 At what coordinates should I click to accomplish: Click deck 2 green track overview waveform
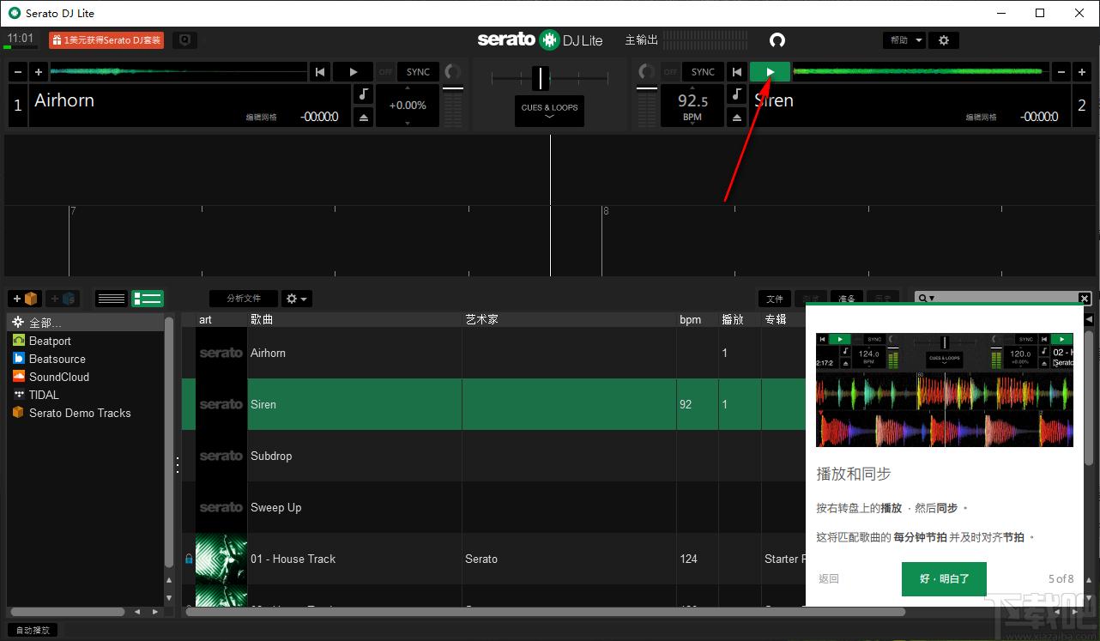tap(921, 72)
